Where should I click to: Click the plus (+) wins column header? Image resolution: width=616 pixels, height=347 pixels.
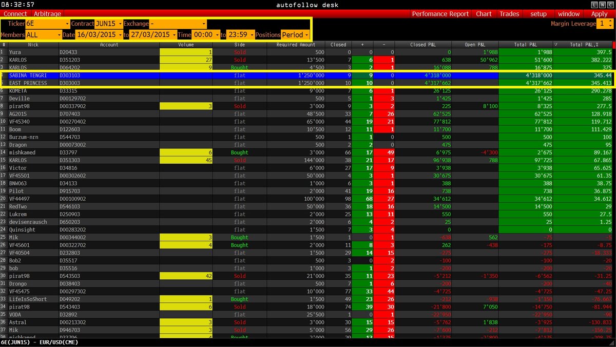click(x=363, y=45)
